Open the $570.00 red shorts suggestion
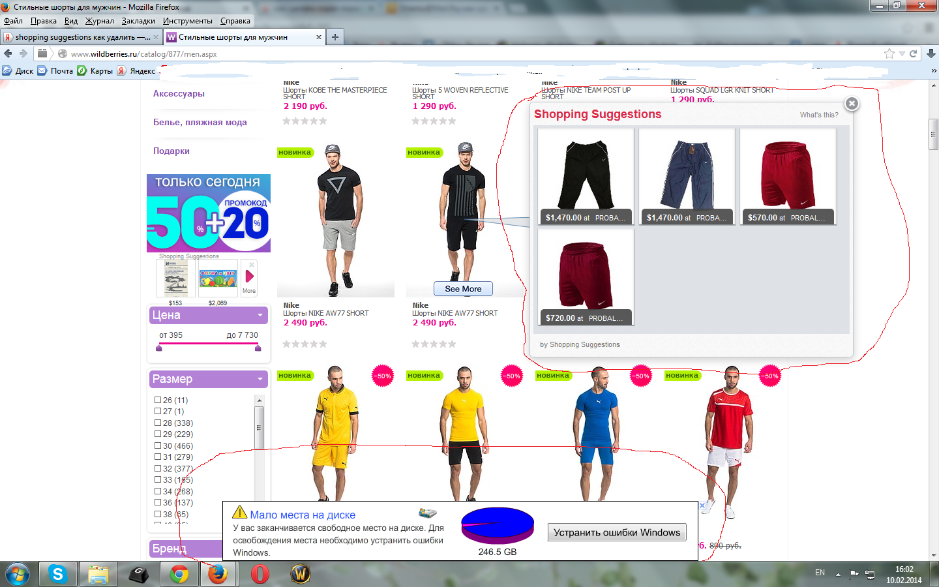This screenshot has height=587, width=939. pyautogui.click(x=788, y=176)
